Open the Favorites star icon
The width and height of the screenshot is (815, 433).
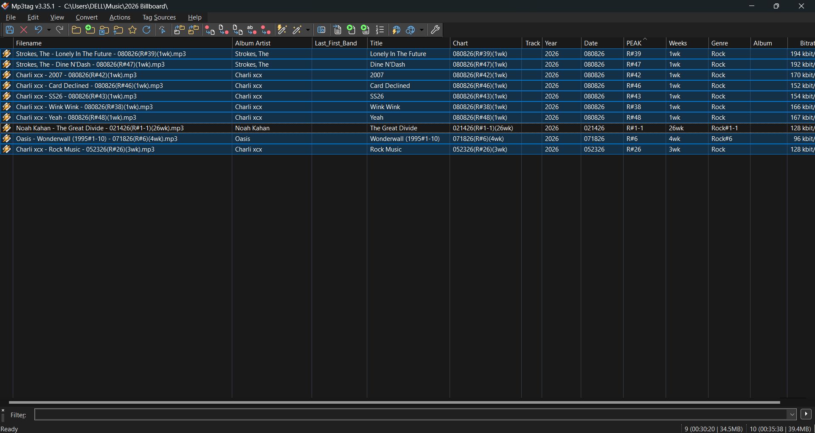coord(132,30)
